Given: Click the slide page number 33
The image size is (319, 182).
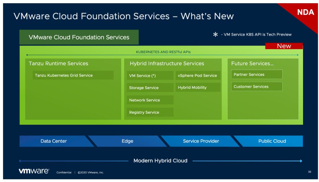Looking at the screenshot, I should click(310, 172).
